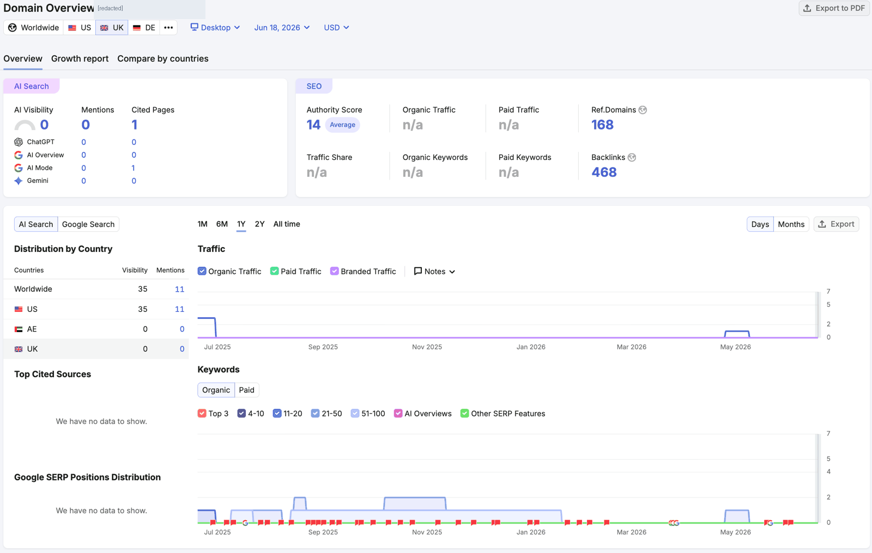872x553 pixels.
Task: Toggle Paid Traffic checkbox
Action: point(275,271)
